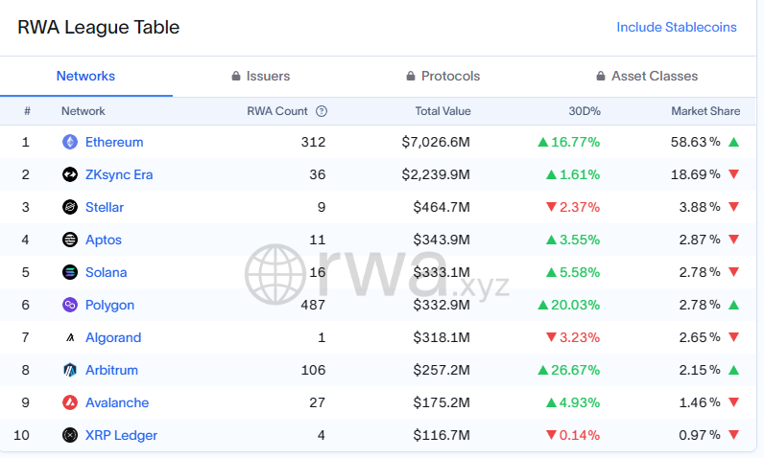
Task: Open the XRP Ledger network link
Action: point(121,435)
